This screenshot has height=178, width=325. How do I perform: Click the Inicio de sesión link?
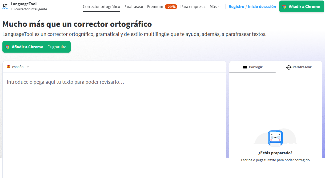coord(262,7)
